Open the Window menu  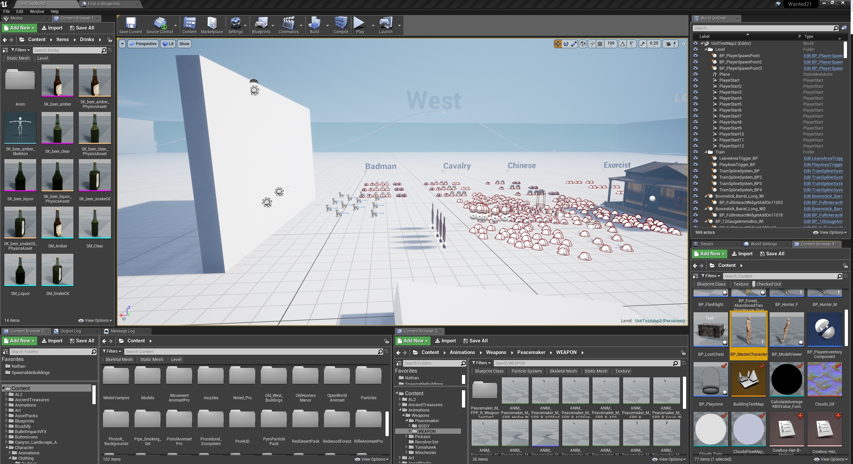coord(37,11)
